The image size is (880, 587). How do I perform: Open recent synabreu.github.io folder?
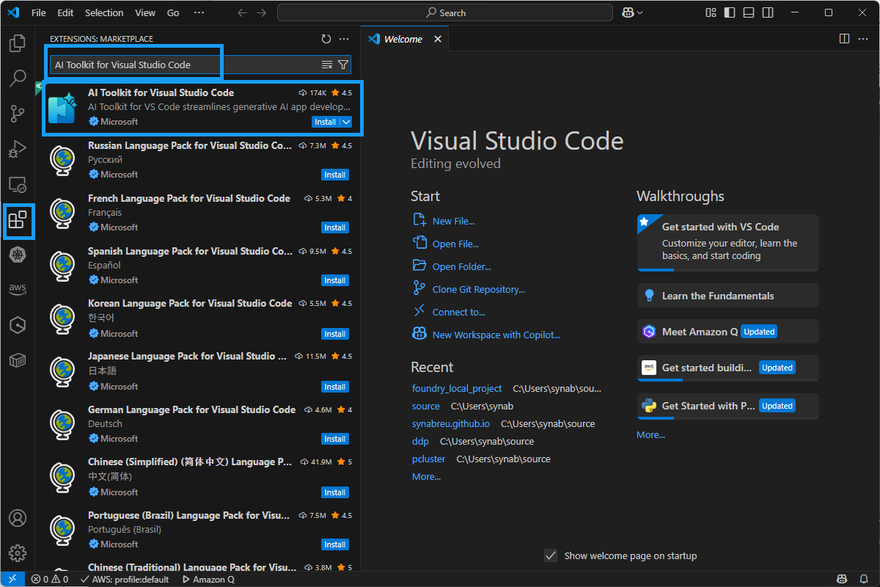[451, 423]
